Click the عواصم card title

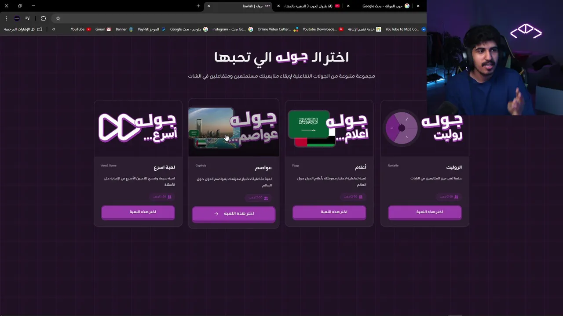coord(263,168)
